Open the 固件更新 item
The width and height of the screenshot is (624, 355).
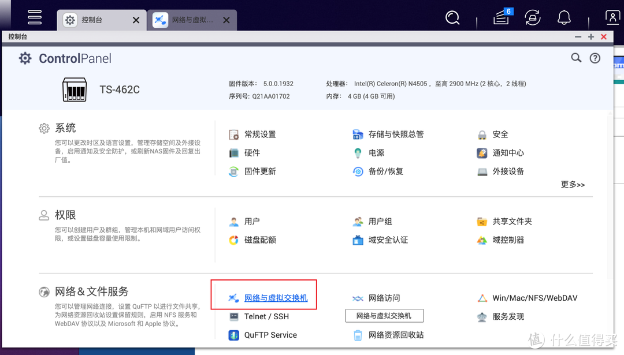[x=260, y=171]
